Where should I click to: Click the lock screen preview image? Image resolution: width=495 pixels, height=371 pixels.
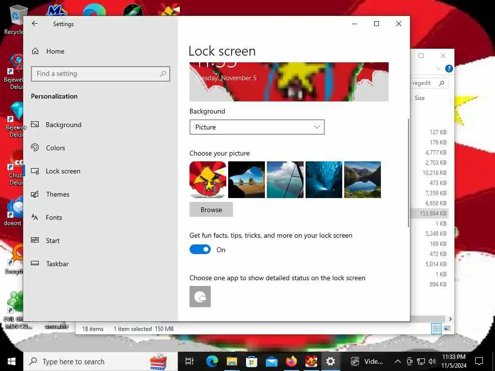(x=289, y=82)
